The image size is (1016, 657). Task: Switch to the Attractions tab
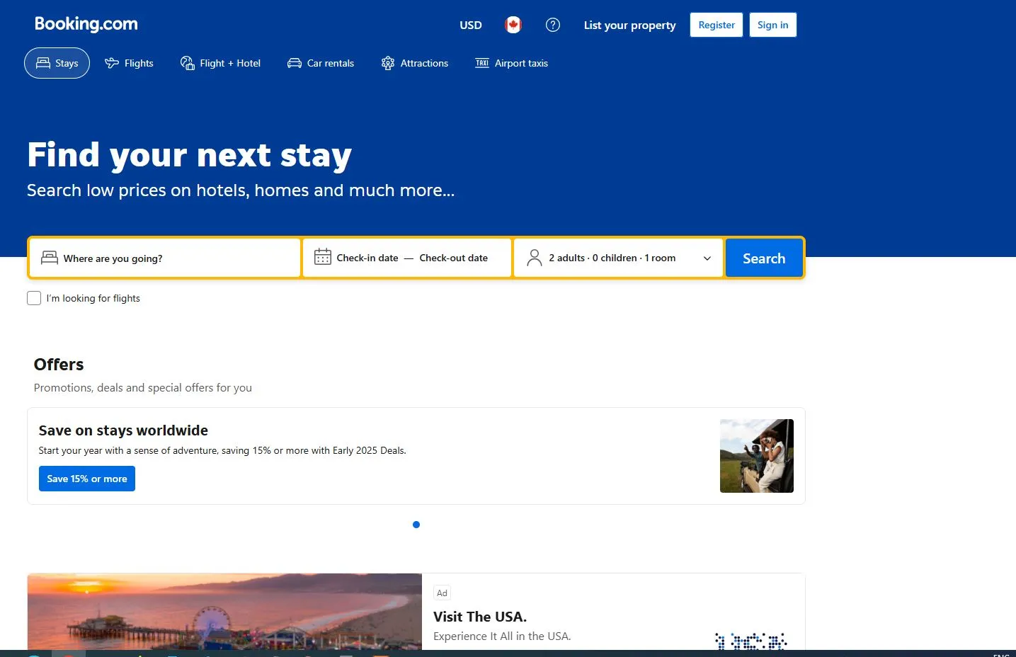pos(415,63)
